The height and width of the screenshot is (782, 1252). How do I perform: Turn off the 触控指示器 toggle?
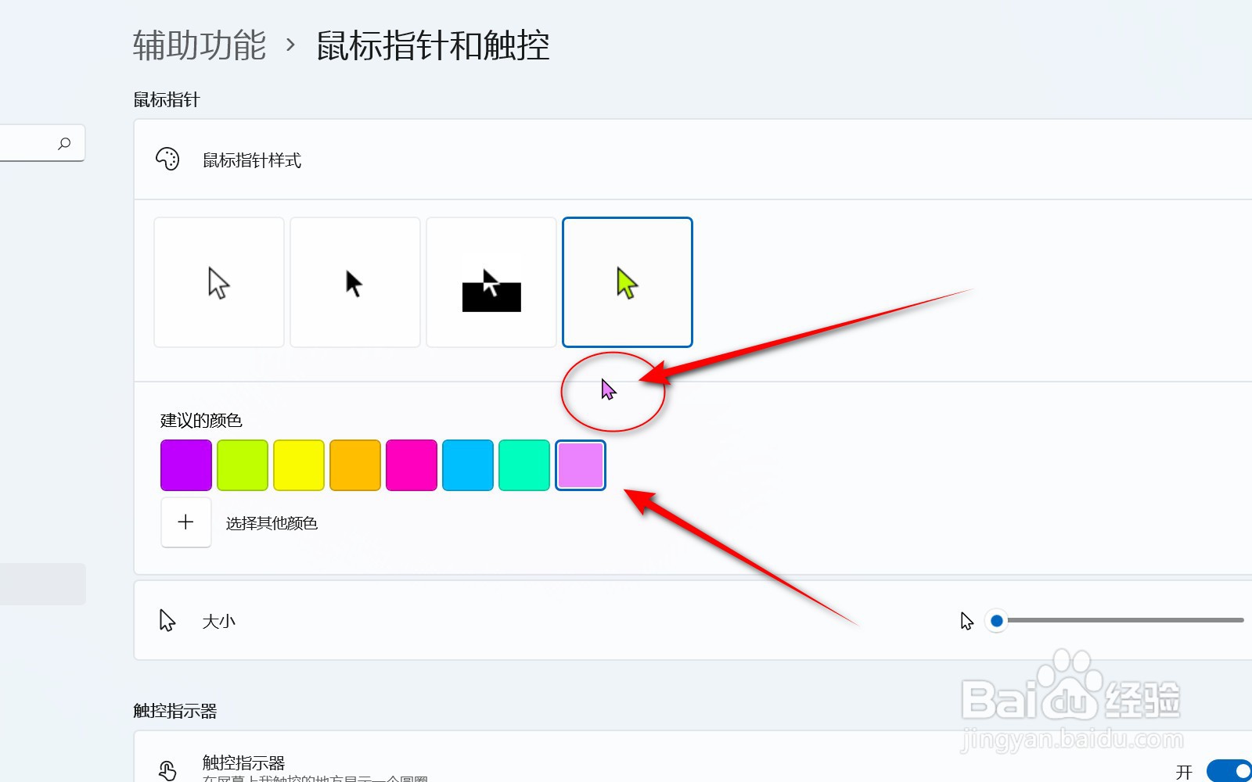click(x=1229, y=771)
